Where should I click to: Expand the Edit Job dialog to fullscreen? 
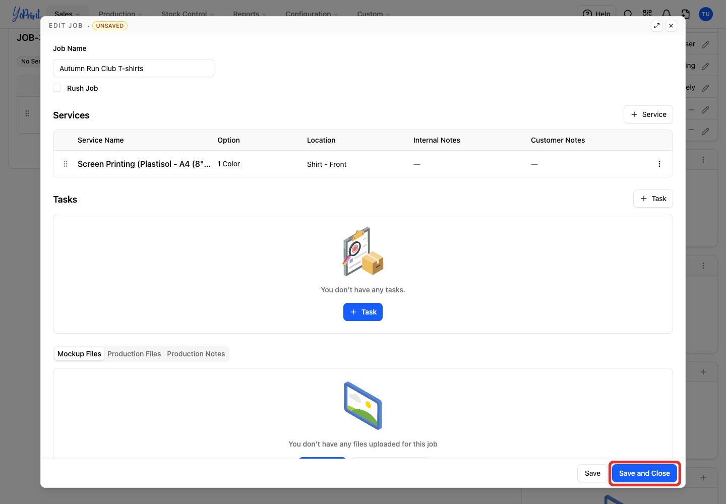pyautogui.click(x=657, y=26)
